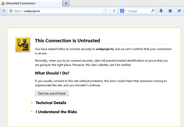Image resolution: width=184 pixels, height=127 pixels.
Task: Click the This Connection is Untrusted heading
Action: [x=67, y=40]
